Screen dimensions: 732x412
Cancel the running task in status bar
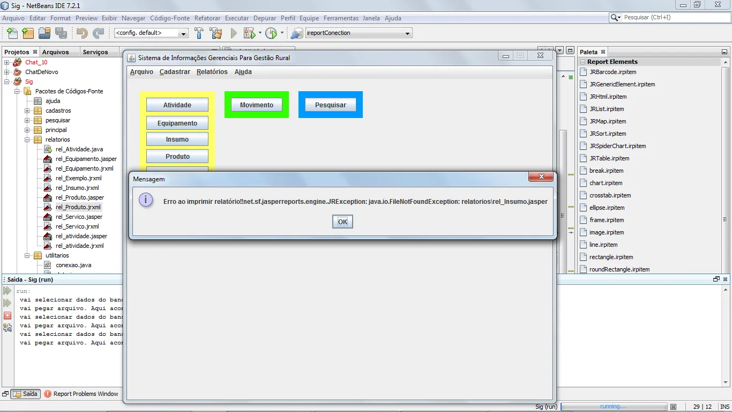click(674, 407)
